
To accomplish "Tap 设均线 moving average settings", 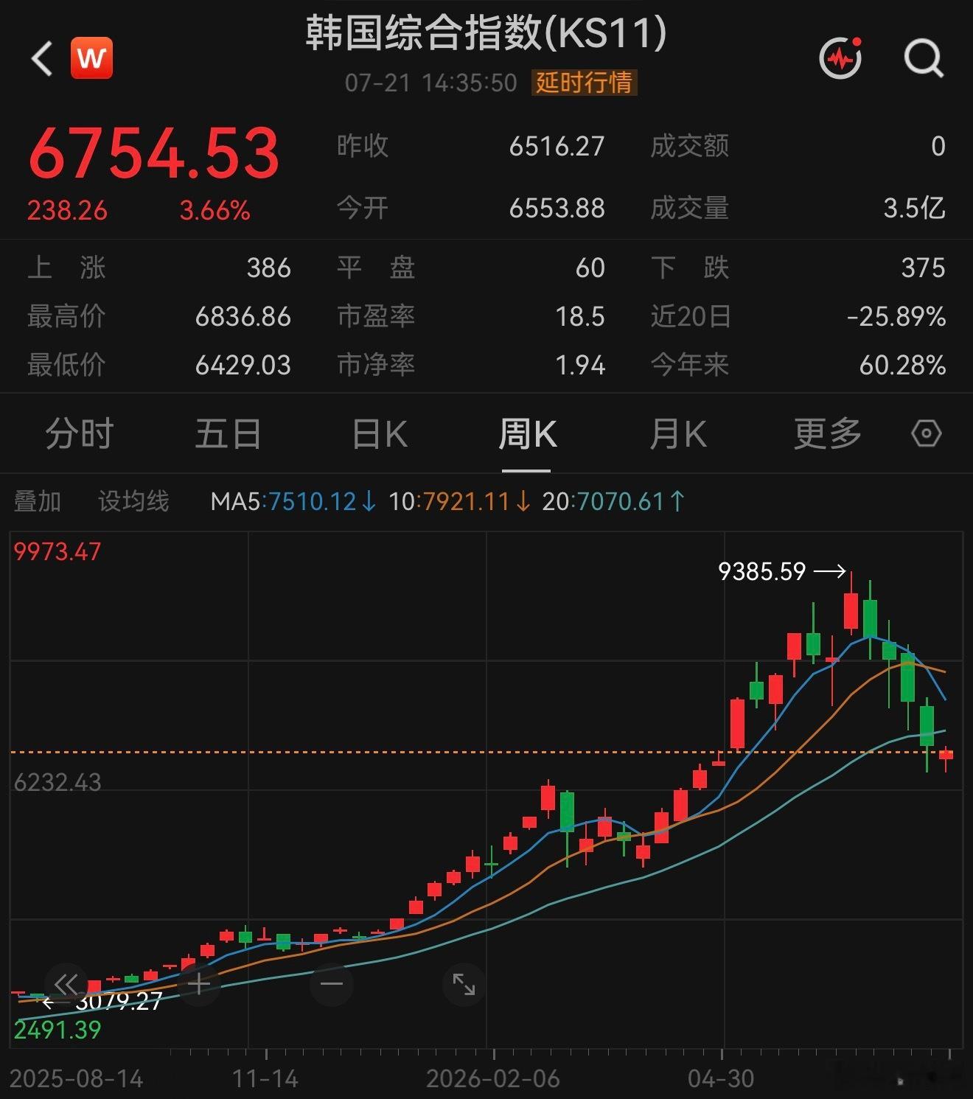I will coord(133,502).
